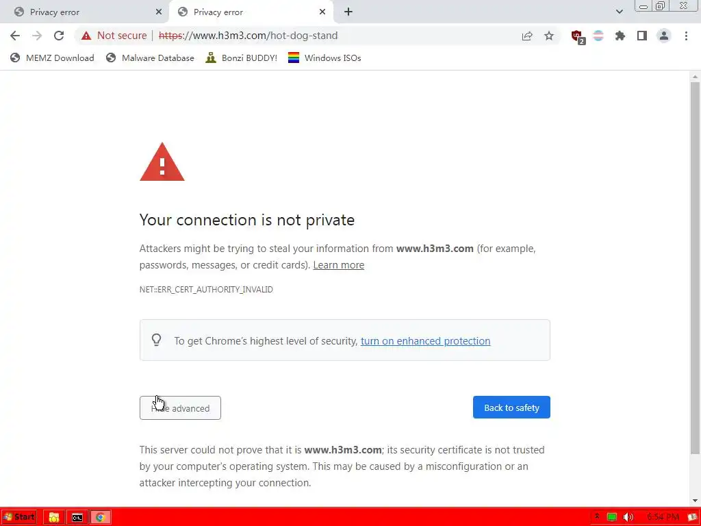
Task: Open Chrome three-dot menu
Action: pos(686,36)
